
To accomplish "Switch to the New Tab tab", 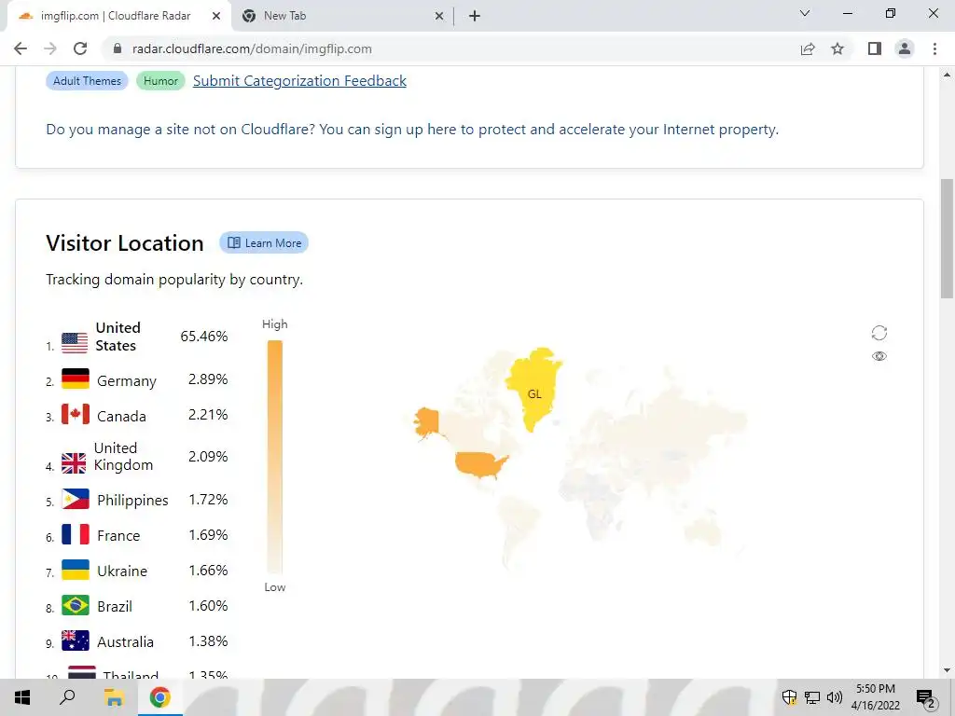I will click(343, 16).
